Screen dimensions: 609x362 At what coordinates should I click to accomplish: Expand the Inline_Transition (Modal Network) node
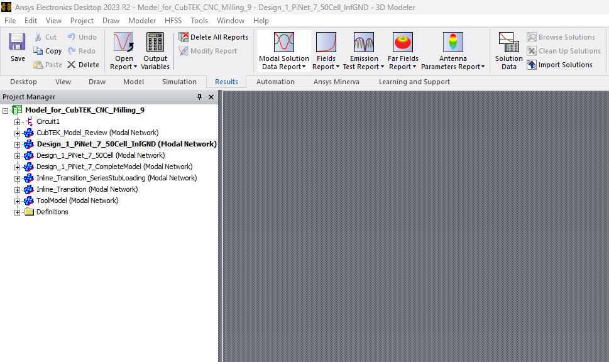(17, 190)
